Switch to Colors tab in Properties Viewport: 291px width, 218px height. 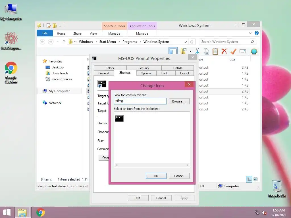pos(110,68)
